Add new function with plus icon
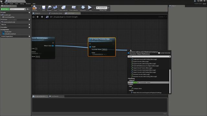Screen dimensions: 207x116 pos(29,20)
